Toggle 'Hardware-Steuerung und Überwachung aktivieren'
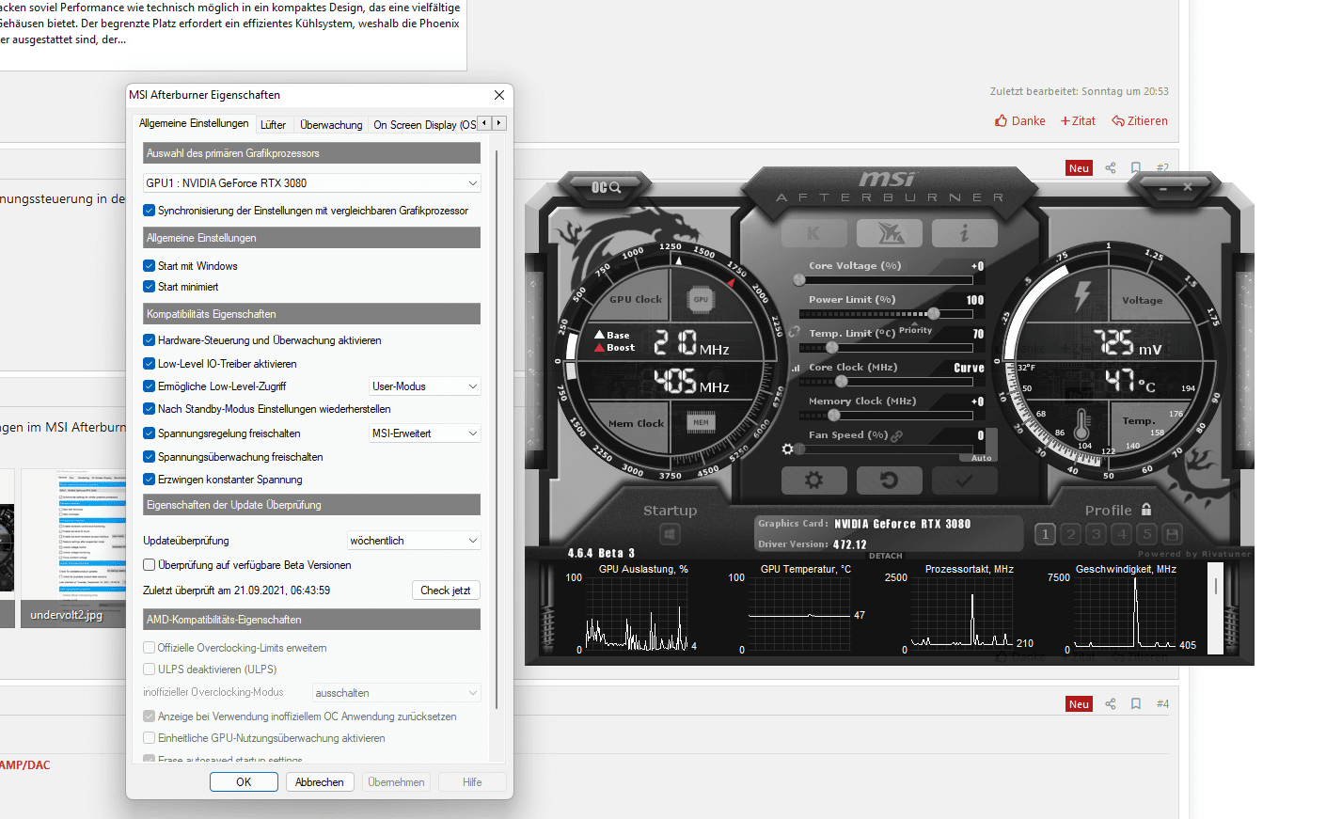Screen dimensions: 1326x819 click(149, 340)
